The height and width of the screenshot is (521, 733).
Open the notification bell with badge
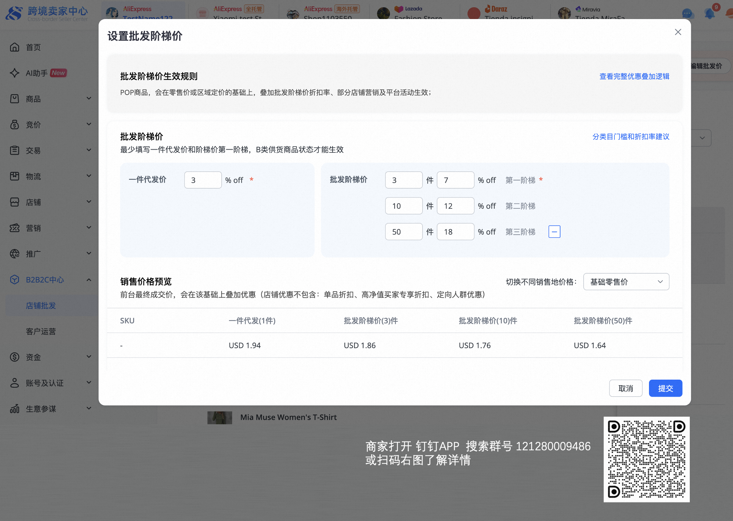[709, 14]
